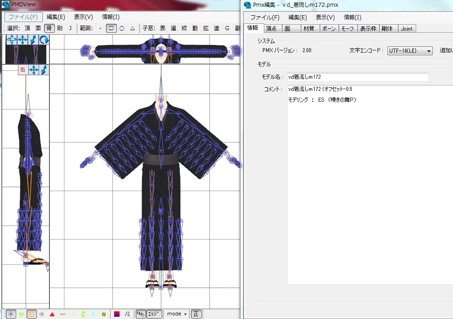Select J joint selection mode
This screenshot has width=453, height=319.
(x=70, y=28)
